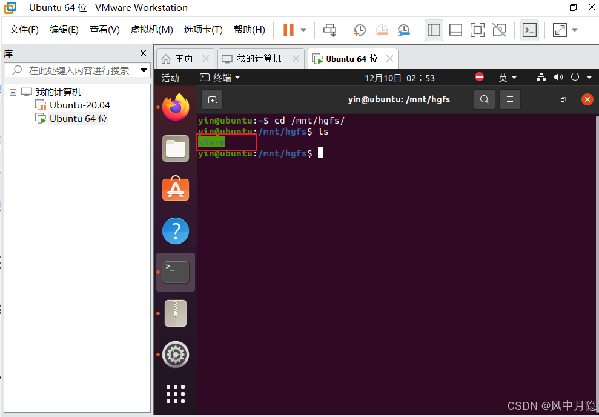599x417 pixels.
Task: Select Ubuntu 64 位 in the library tree
Action: [x=78, y=118]
